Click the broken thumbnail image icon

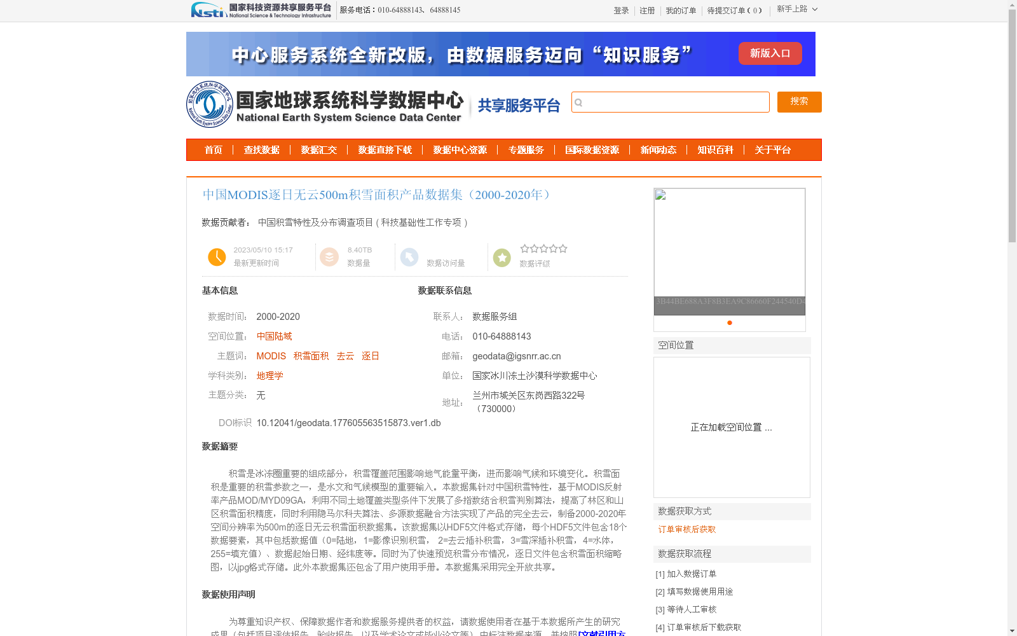click(660, 195)
